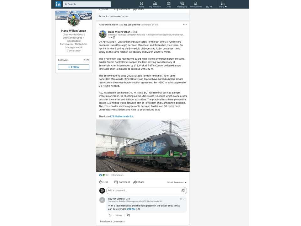The width and height of the screenshot is (301, 226).
Task: Like Ray van Ginneke's comment thumbs icon
Action: tap(110, 215)
